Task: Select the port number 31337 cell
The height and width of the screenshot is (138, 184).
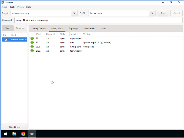Action: point(38,51)
